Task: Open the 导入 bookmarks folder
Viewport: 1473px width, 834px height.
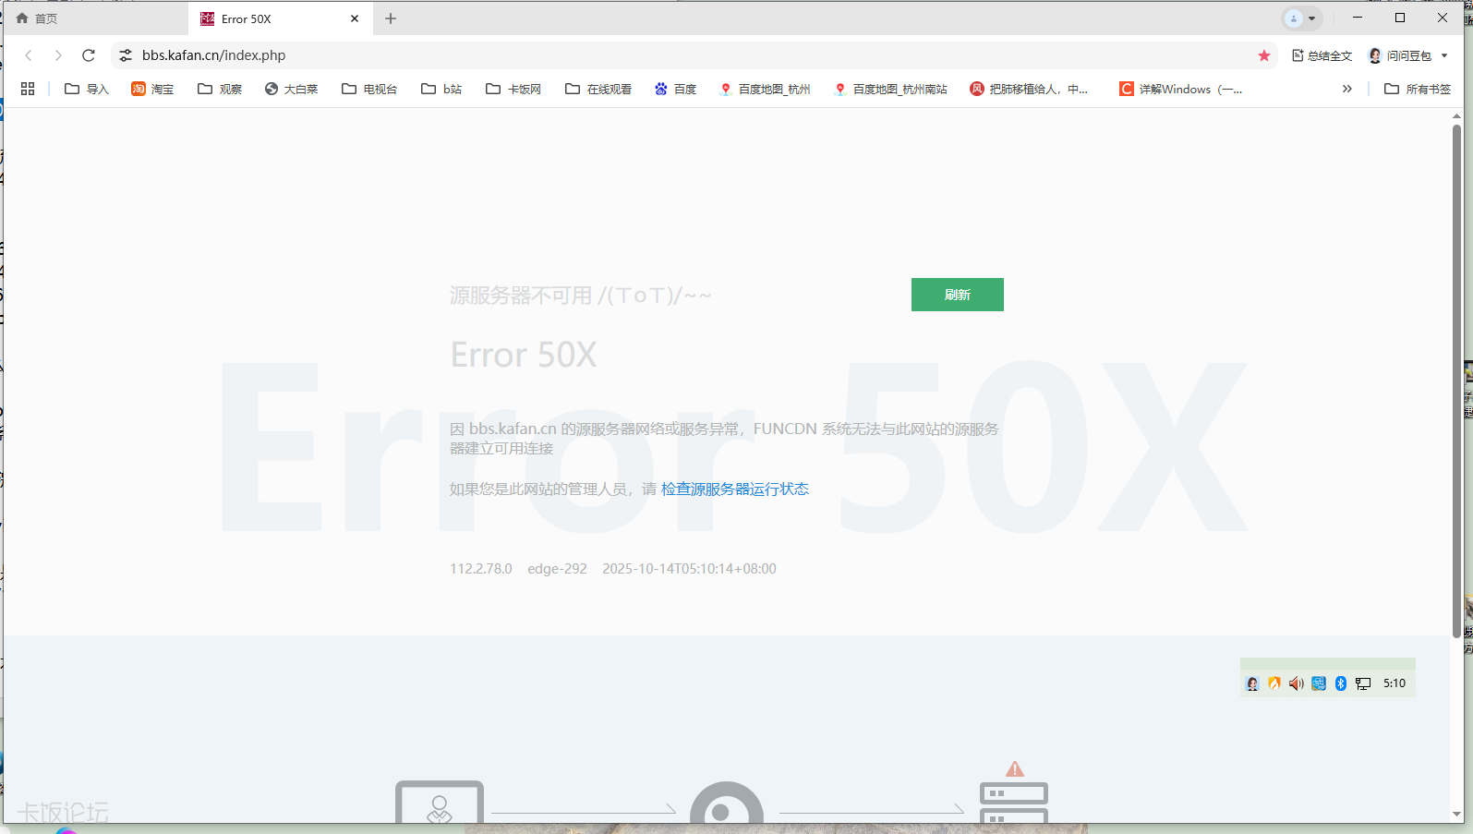Action: tap(87, 89)
